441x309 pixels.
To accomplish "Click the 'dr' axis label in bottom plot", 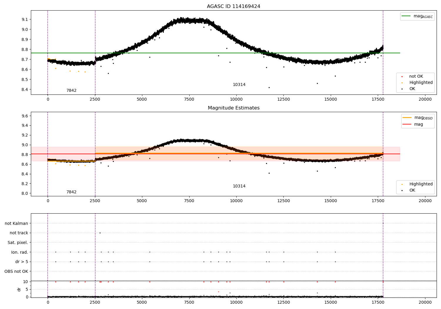I will click(19, 289).
